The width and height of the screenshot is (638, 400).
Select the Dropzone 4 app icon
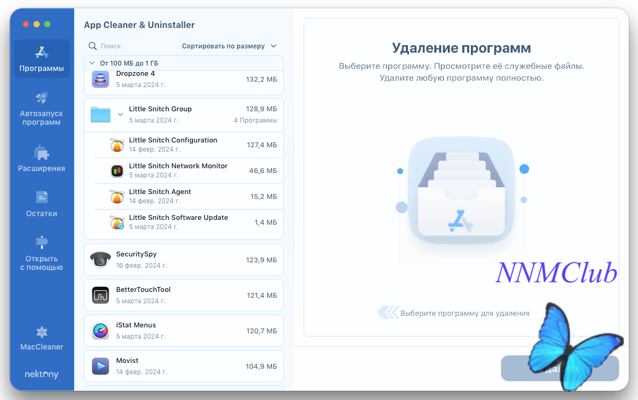pyautogui.click(x=101, y=80)
